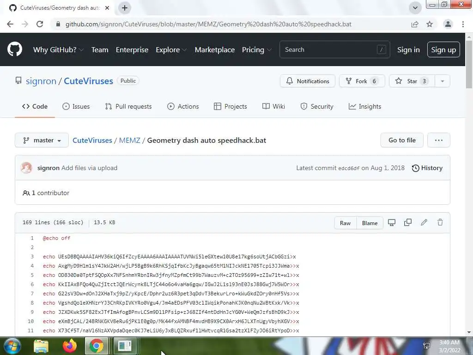This screenshot has width=473, height=355.
Task: View Raw file contents
Action: click(346, 223)
